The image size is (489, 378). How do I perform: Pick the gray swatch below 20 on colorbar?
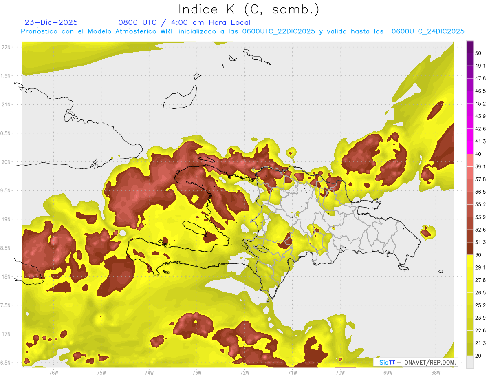pyautogui.click(x=470, y=362)
